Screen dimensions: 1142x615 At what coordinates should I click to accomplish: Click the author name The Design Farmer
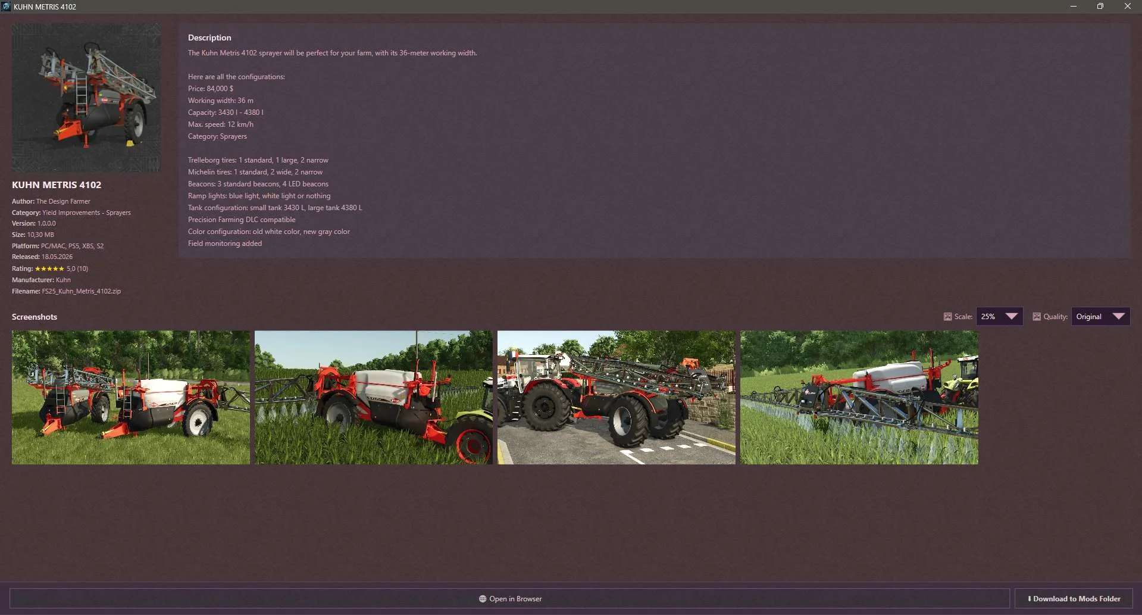[x=63, y=201]
